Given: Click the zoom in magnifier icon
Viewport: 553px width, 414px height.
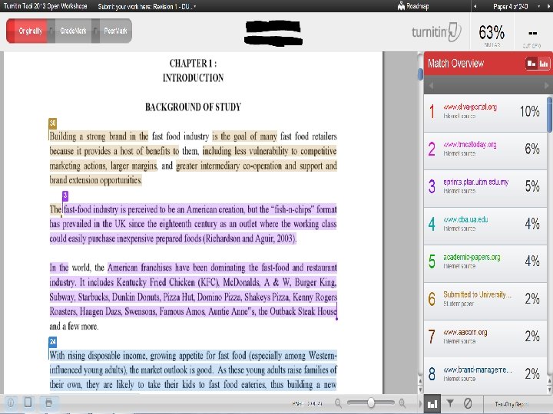Looking at the screenshot, I should point(402,403).
